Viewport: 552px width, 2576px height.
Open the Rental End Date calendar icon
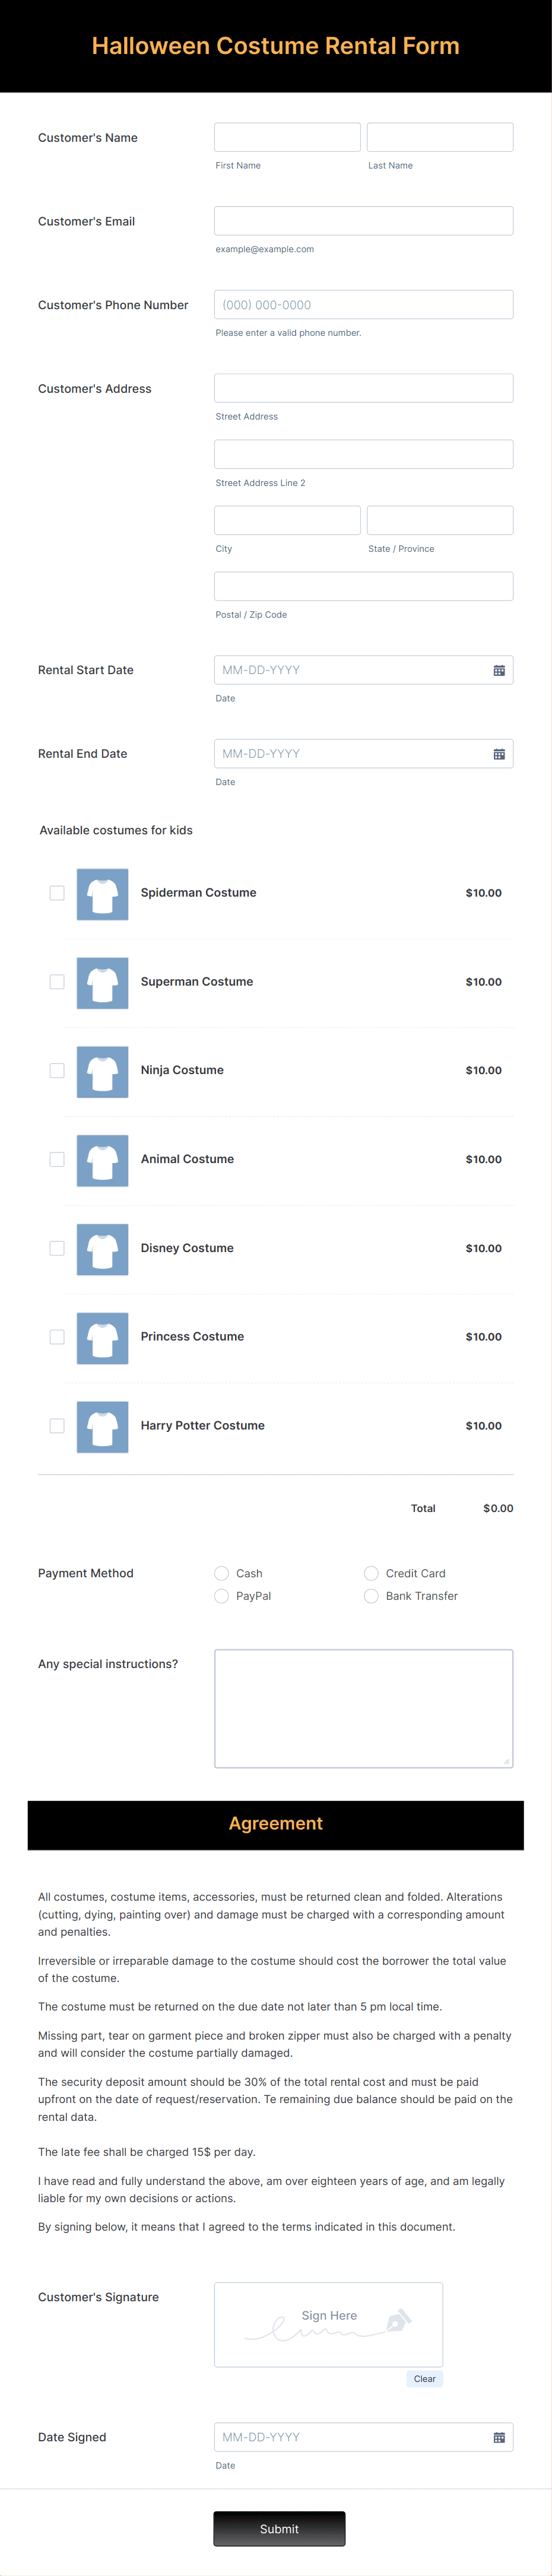point(499,754)
